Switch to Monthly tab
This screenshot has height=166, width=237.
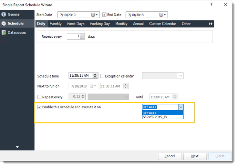point(121,24)
